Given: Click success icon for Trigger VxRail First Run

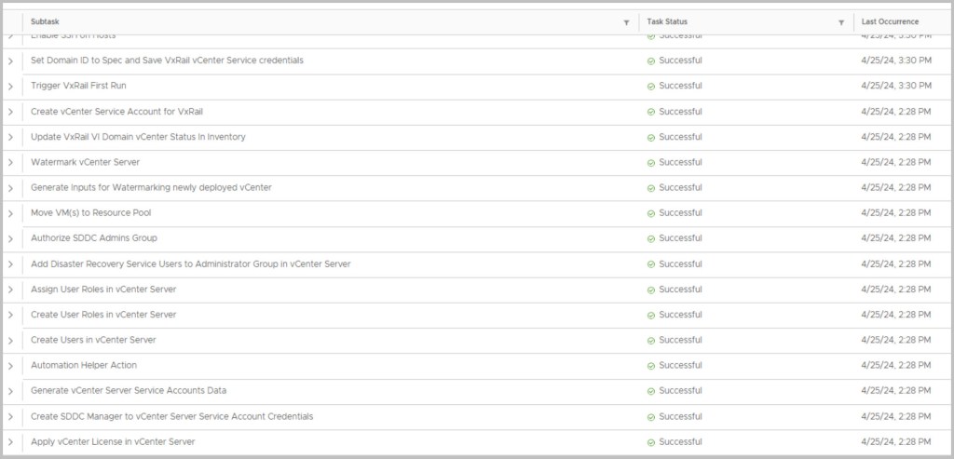Looking at the screenshot, I should click(651, 86).
